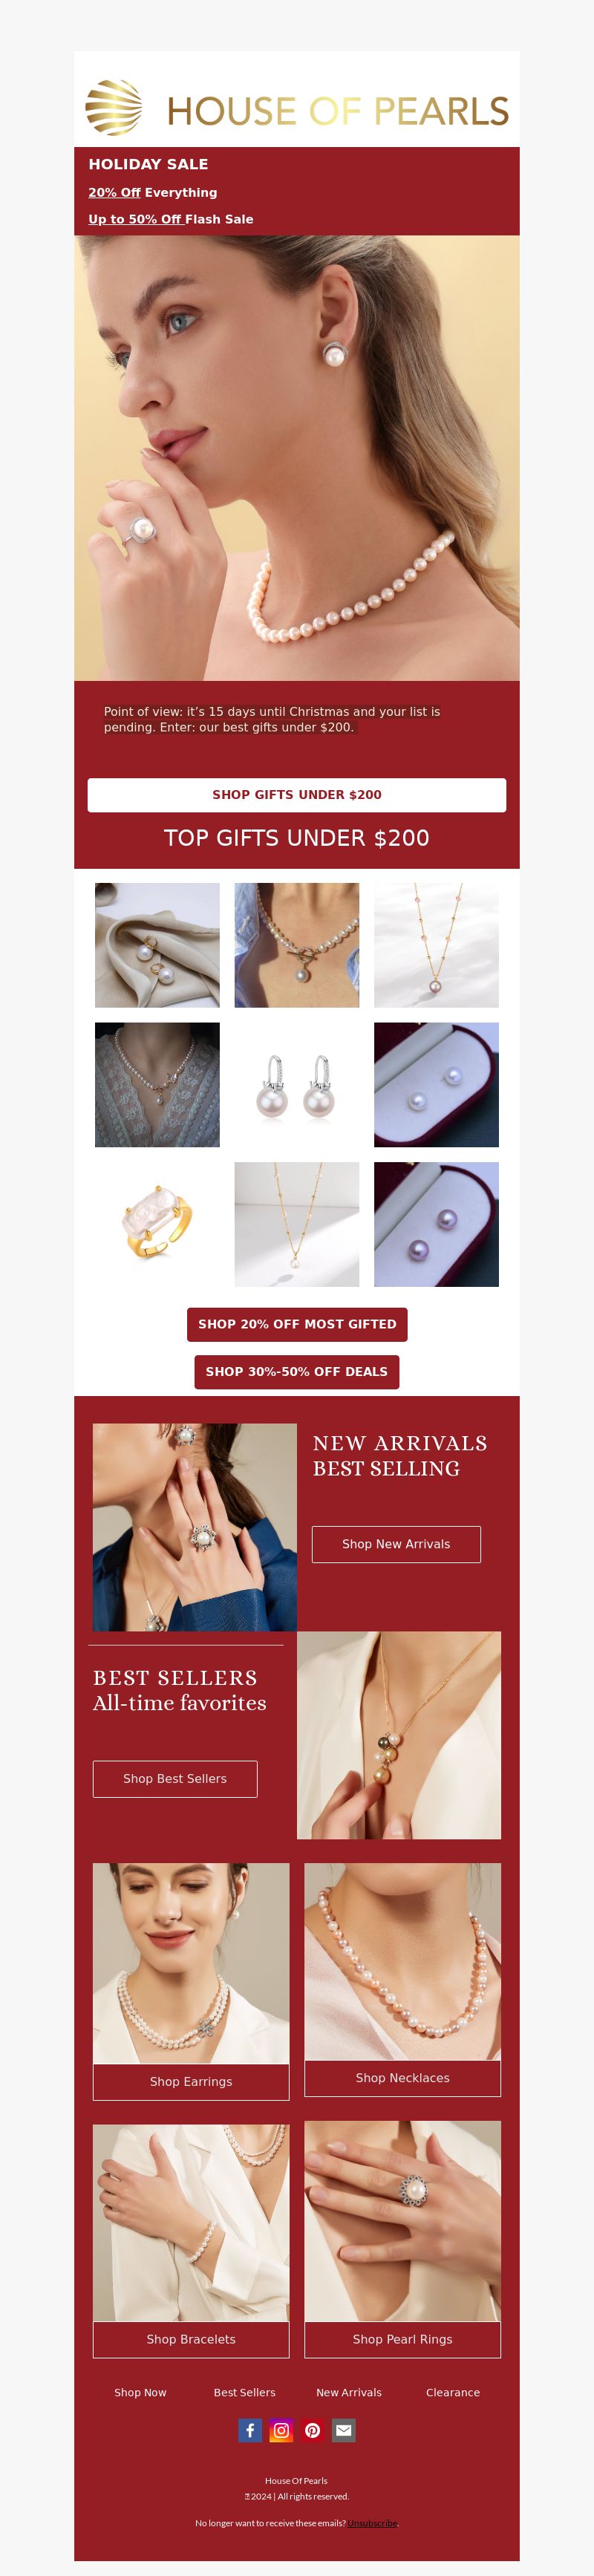Open the Shop Earrings category
Screen dimensions: 594x2576
pos(191,2082)
